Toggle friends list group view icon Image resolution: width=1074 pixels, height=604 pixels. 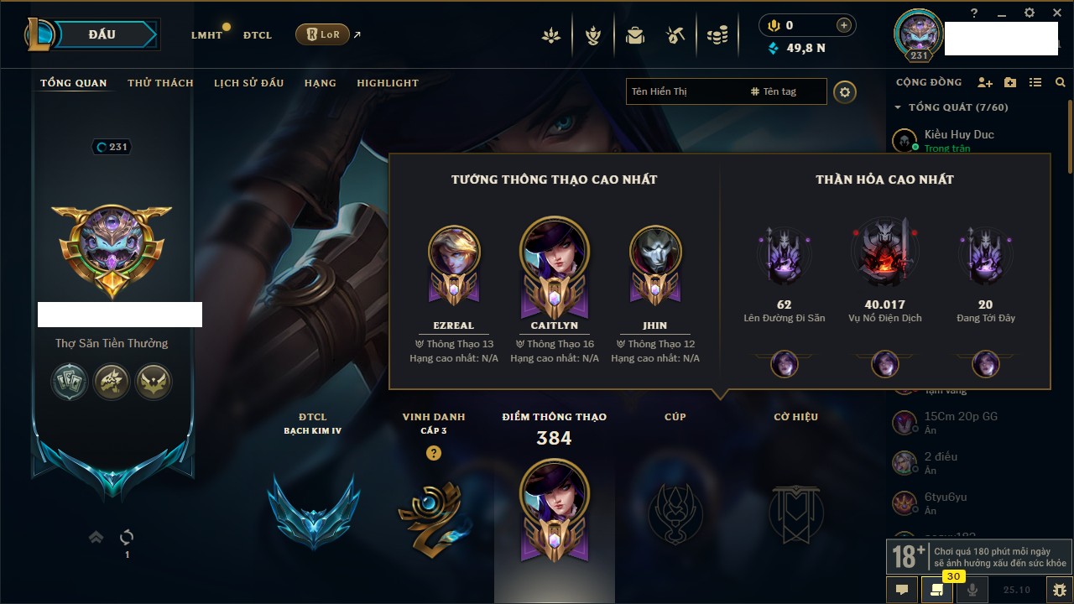[1035, 83]
